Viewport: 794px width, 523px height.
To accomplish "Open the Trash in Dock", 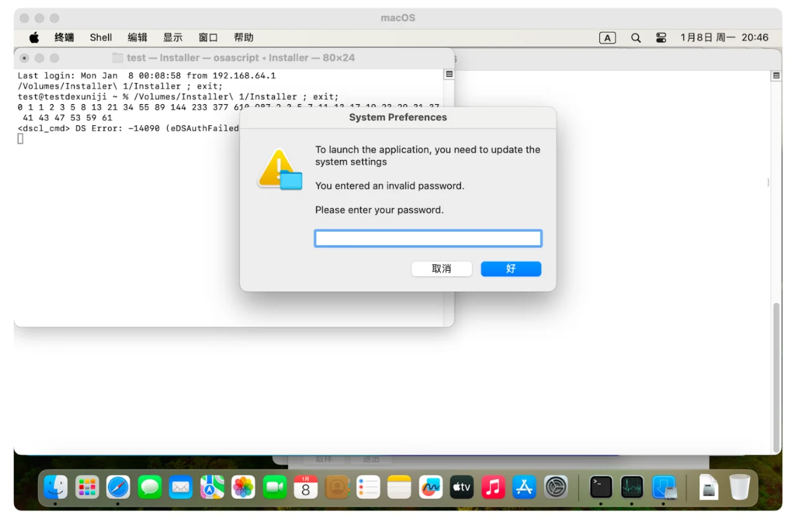I will tap(739, 487).
